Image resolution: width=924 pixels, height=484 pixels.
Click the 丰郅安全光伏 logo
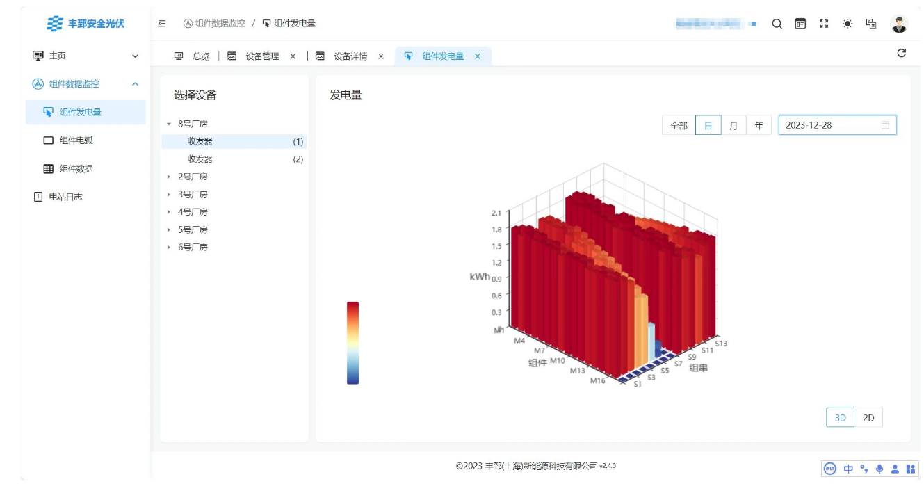pos(86,24)
